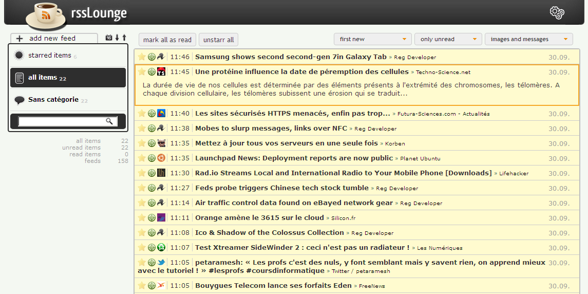Click 11:38 time on Mobes row
Viewport: 588px width, 294px height.
click(180, 128)
